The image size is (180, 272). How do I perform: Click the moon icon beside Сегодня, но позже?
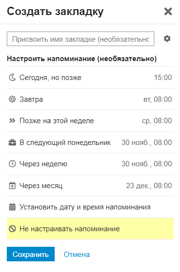click(12, 78)
